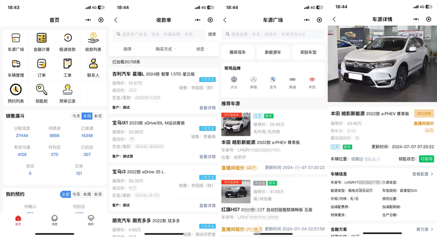
Task: Set 我的预约 filter to 今天
Action: (x=76, y=194)
